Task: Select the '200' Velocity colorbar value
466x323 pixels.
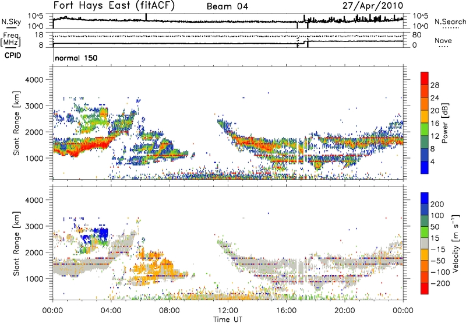Action: (437, 204)
